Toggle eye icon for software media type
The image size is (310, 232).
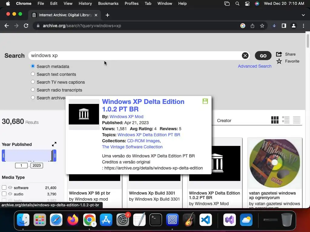(x=10, y=187)
